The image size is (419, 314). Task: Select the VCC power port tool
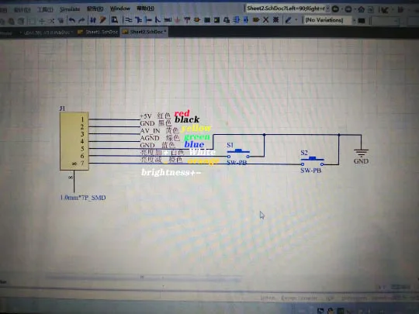point(187,20)
